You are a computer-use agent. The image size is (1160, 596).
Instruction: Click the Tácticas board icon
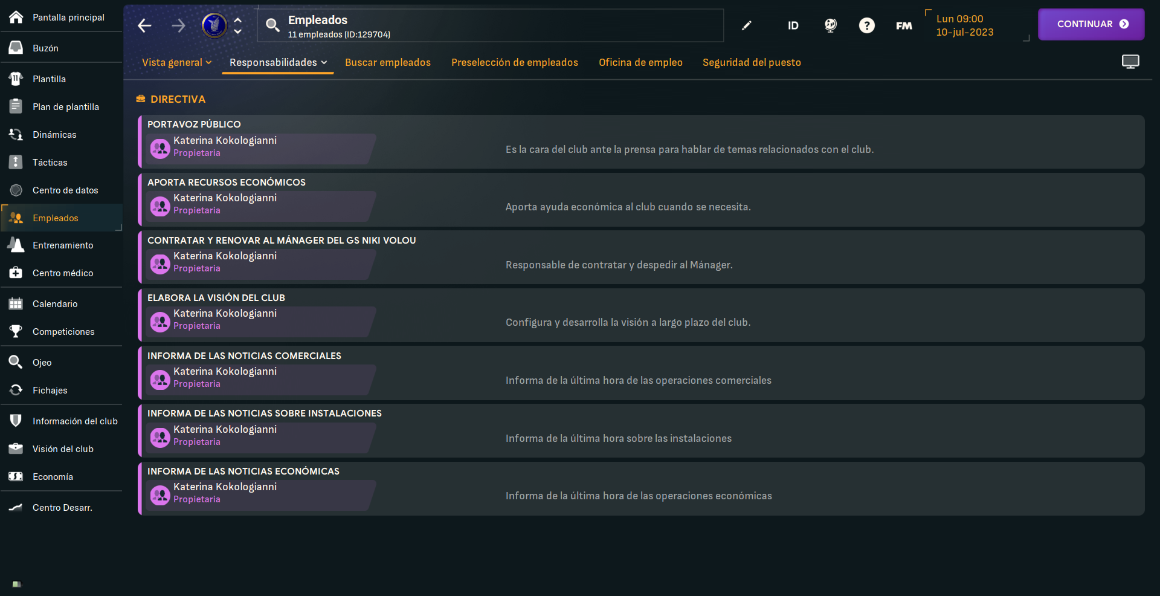pos(16,162)
